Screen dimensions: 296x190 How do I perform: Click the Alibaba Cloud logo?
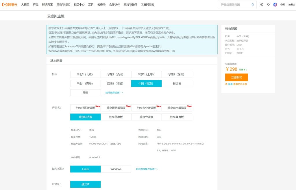[10, 5]
